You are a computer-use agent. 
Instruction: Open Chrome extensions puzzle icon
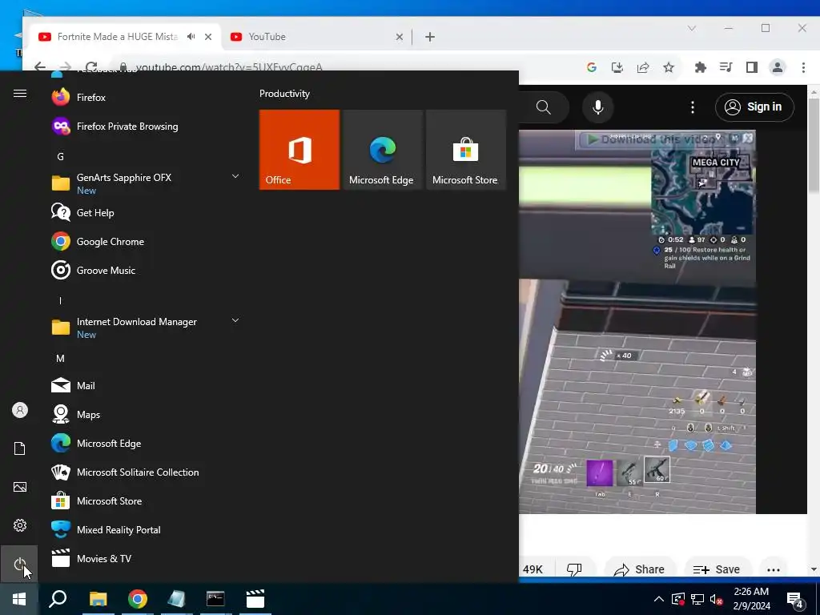tap(700, 67)
